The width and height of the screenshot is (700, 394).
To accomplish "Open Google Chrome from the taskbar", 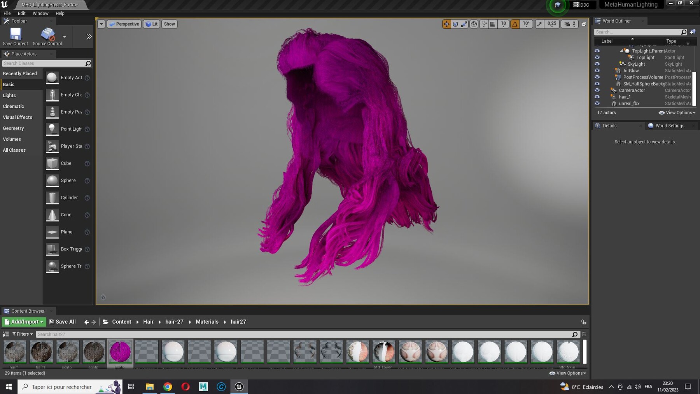I will point(168,387).
